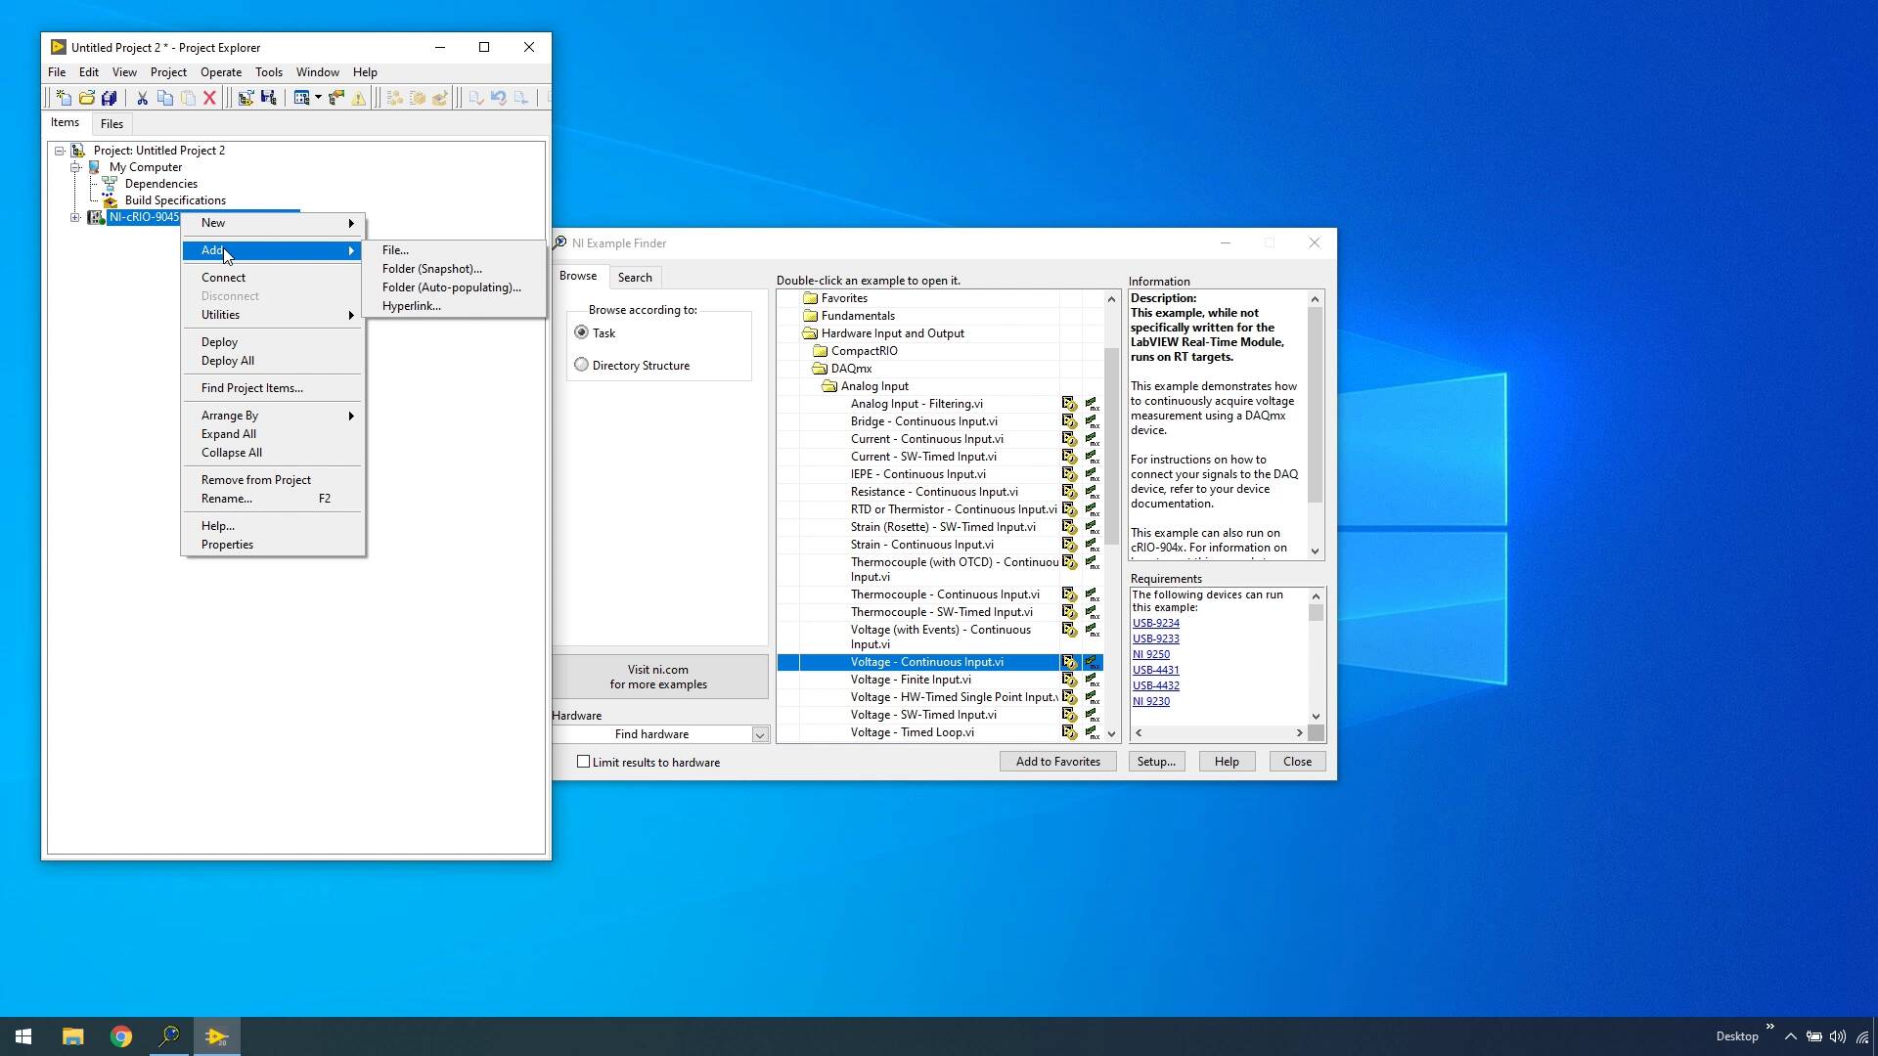
Task: Select Directory Structure radio button
Action: click(582, 364)
